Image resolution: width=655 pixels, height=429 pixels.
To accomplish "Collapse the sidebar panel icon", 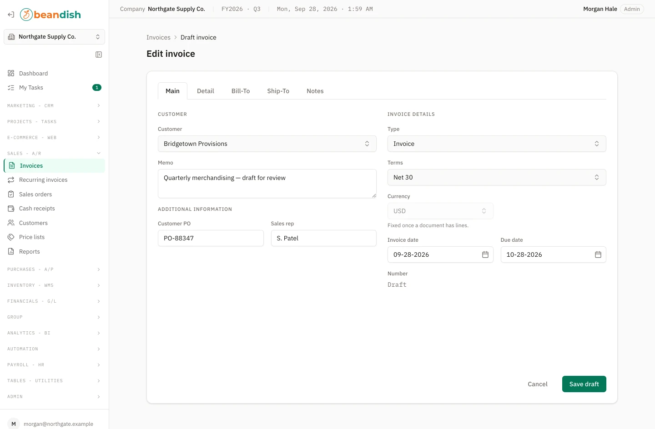I will 99,55.
